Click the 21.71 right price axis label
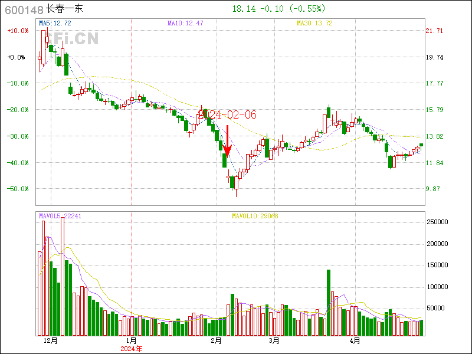This screenshot has width=472, height=354. 435,31
